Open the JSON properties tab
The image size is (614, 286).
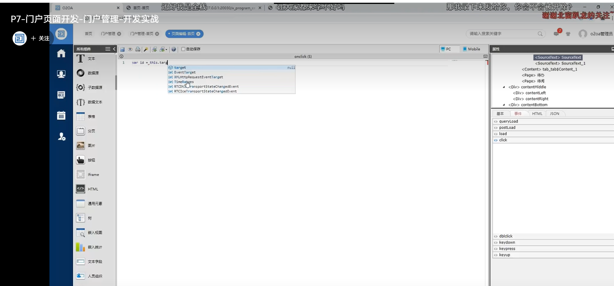point(554,114)
